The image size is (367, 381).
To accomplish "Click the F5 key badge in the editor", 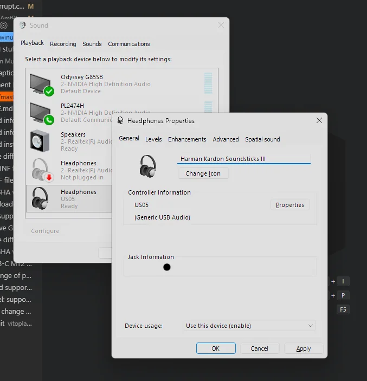I will tap(343, 309).
